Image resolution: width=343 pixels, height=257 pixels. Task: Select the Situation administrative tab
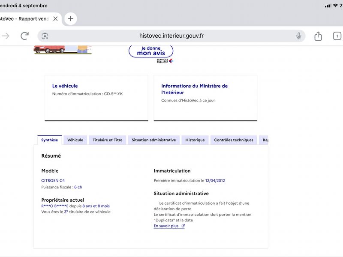(154, 140)
